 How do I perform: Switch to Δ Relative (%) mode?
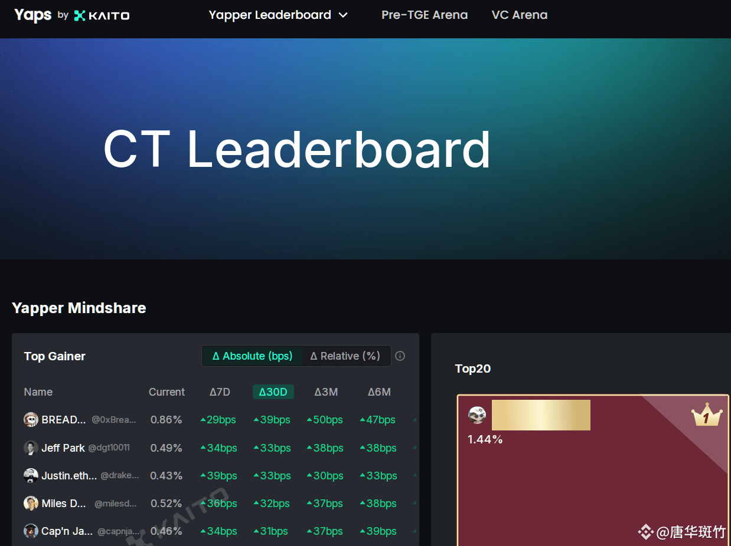[345, 356]
